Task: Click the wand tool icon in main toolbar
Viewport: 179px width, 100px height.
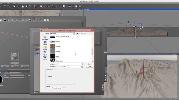Action: [x=30, y=6]
